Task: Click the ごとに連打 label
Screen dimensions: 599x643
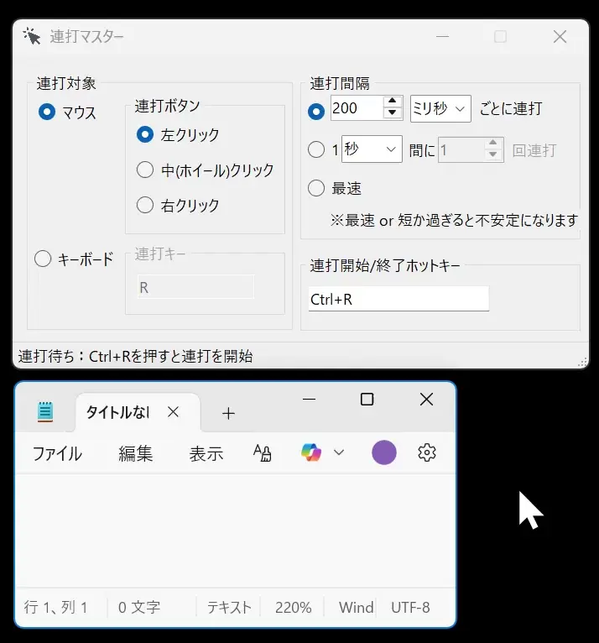Action: tap(511, 108)
